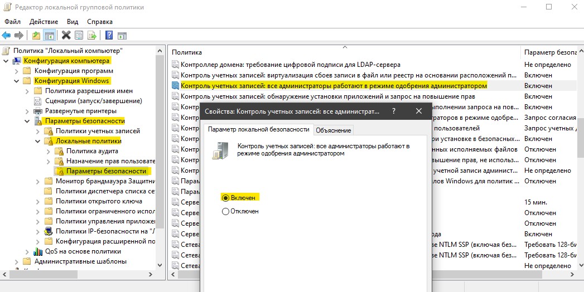Click the Forward arrow toolbar icon
Image resolution: width=584 pixels, height=292 pixels.
pyautogui.click(x=18, y=35)
